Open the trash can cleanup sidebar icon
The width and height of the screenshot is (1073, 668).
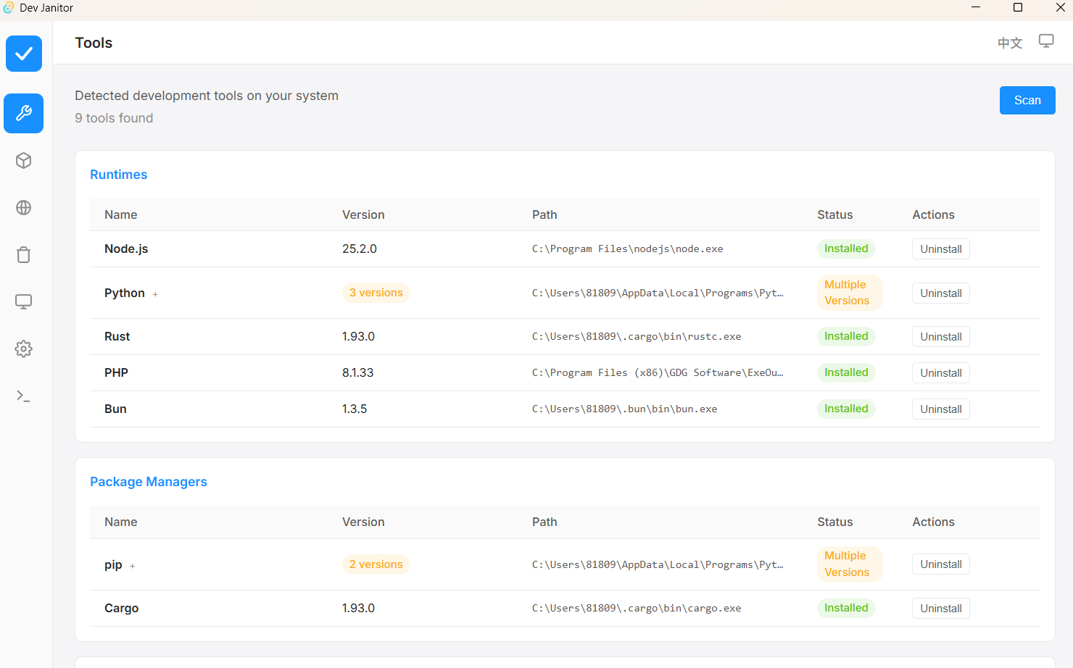[x=23, y=255]
